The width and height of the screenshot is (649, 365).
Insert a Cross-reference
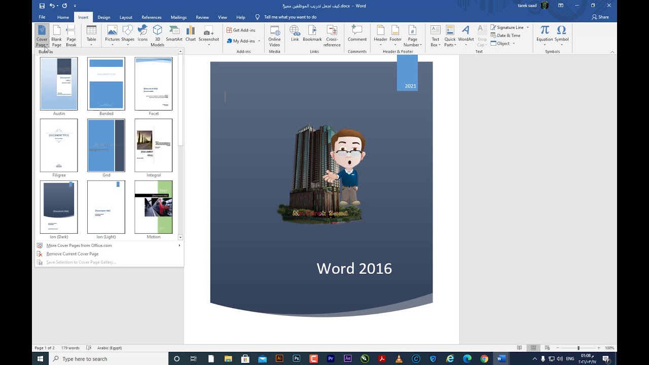(x=332, y=36)
